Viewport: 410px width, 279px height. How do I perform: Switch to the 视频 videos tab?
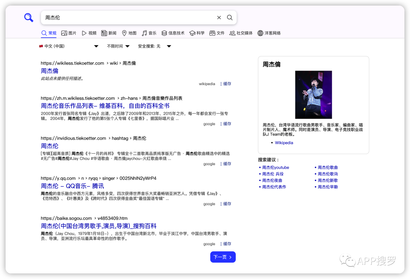(x=89, y=33)
